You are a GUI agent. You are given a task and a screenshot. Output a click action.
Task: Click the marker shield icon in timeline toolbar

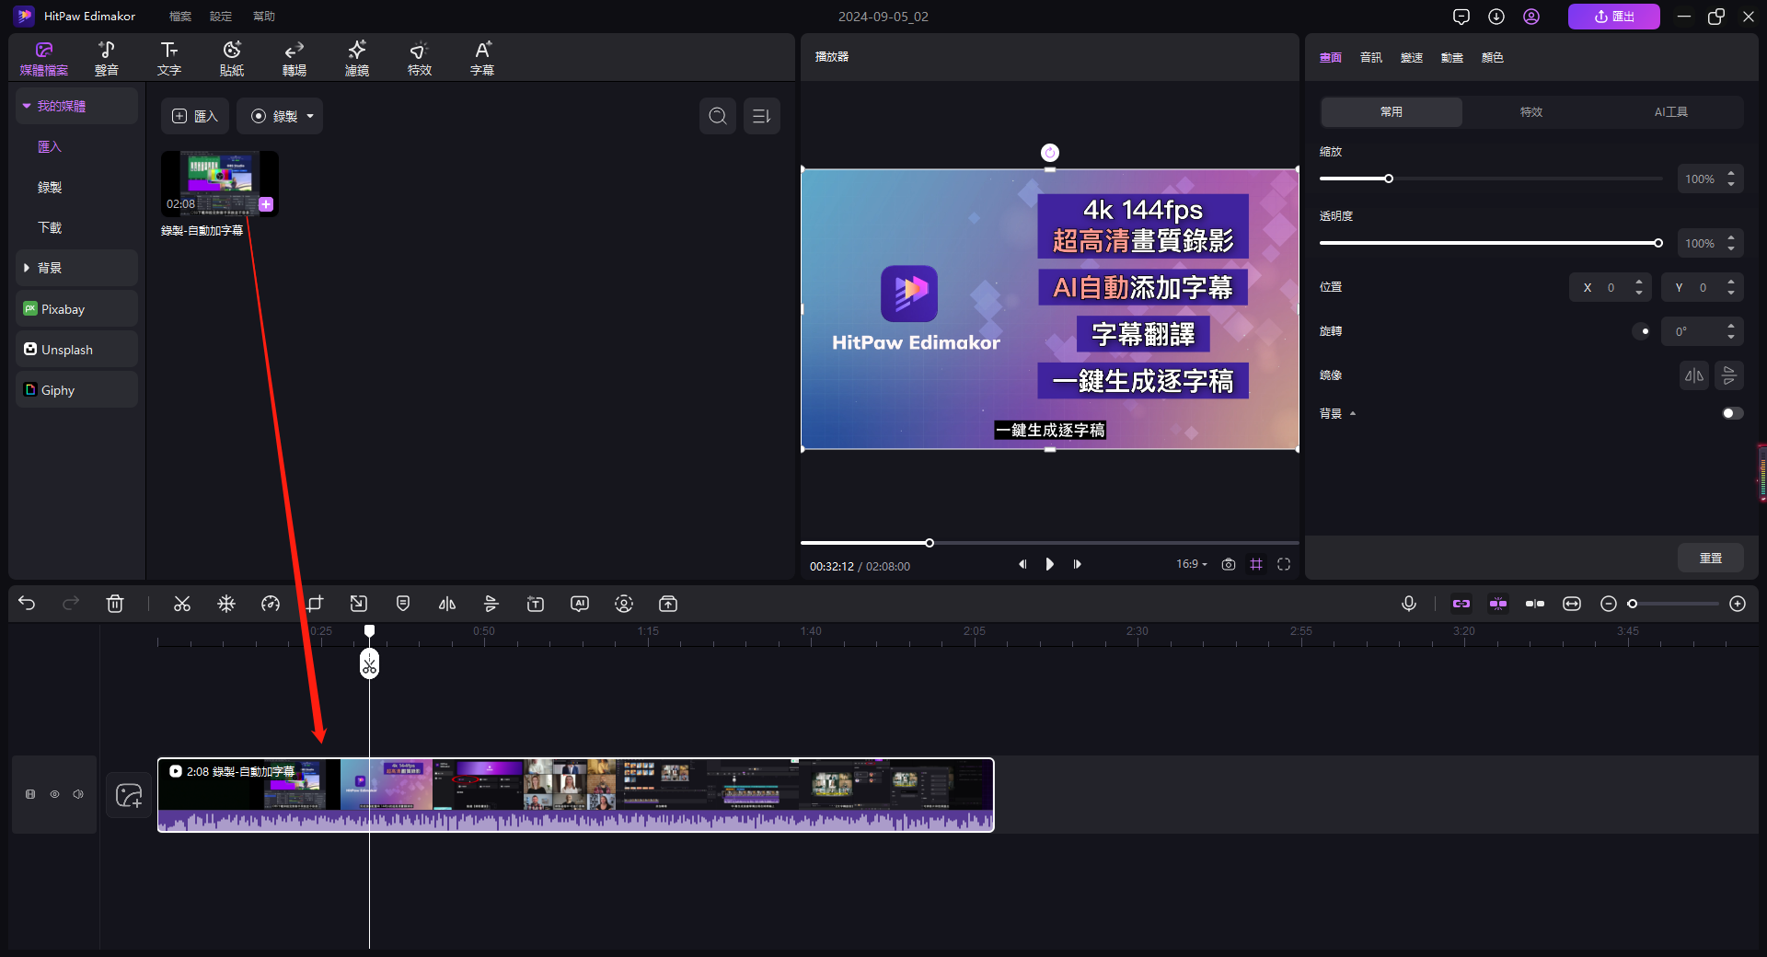[403, 604]
